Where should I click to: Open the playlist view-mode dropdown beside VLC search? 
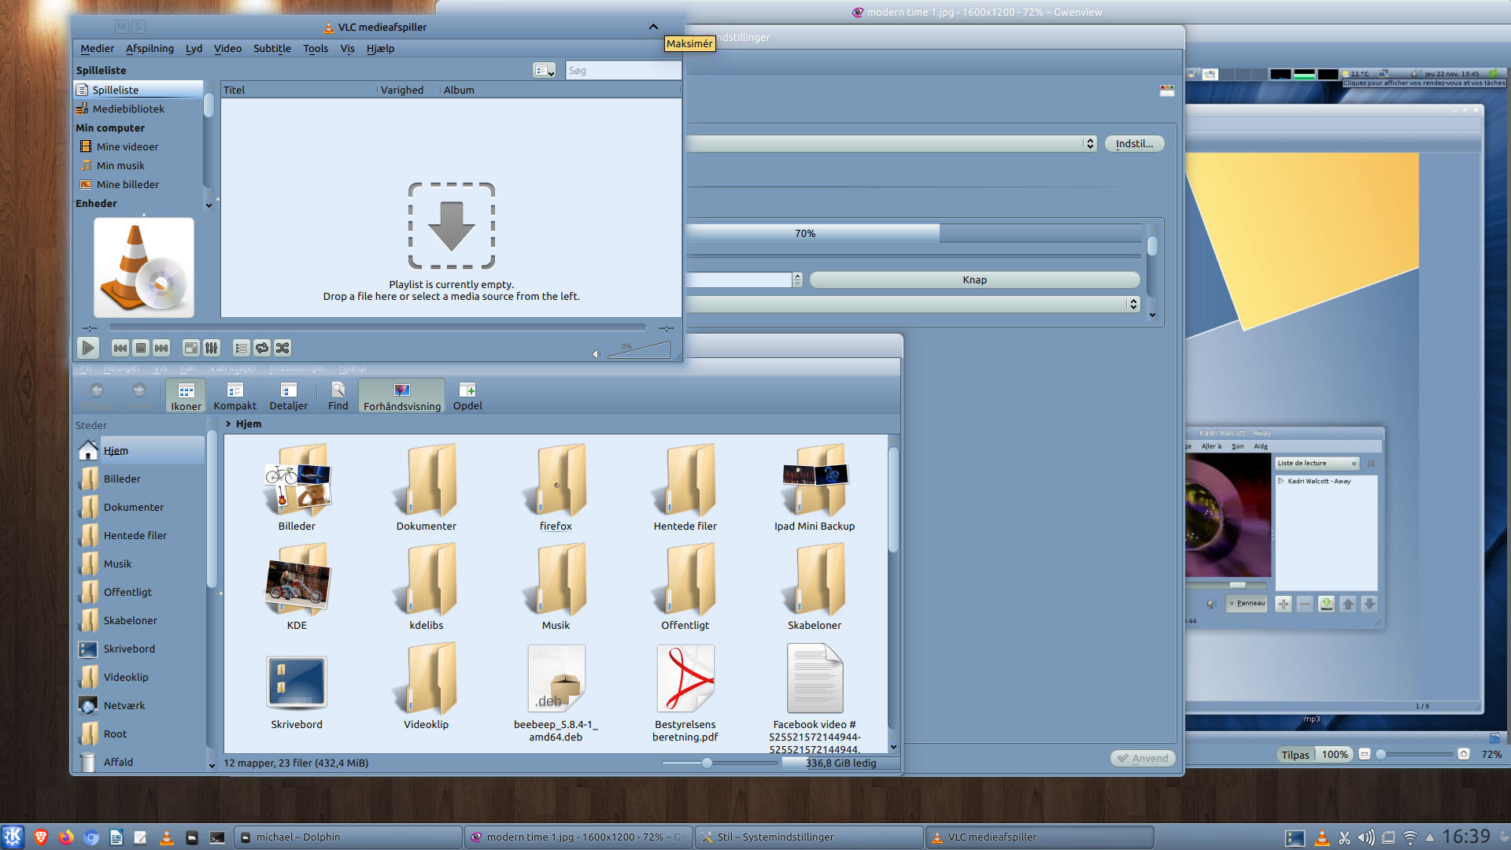(x=545, y=70)
